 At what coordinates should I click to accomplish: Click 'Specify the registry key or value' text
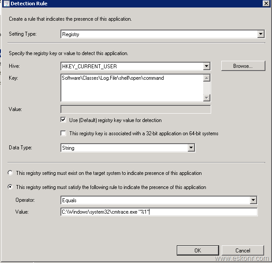68,53
